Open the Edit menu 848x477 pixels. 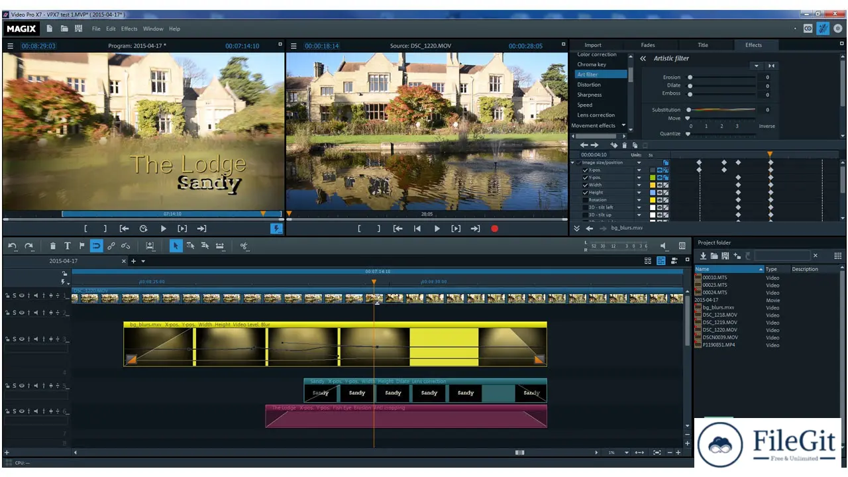point(111,28)
